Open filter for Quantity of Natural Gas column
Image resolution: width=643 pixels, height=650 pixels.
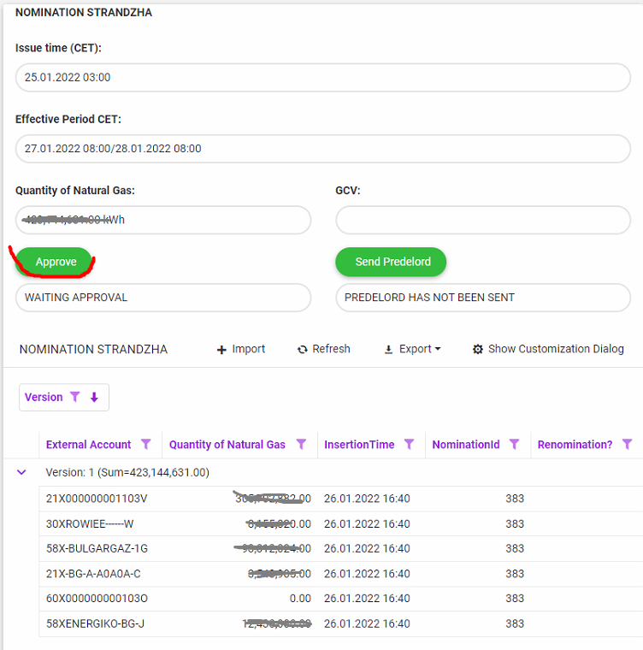coord(301,444)
